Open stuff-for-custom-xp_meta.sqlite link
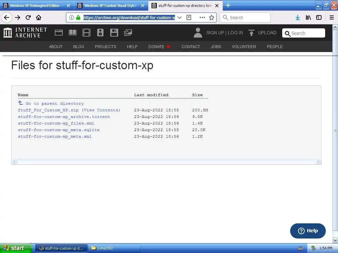 pos(59,130)
